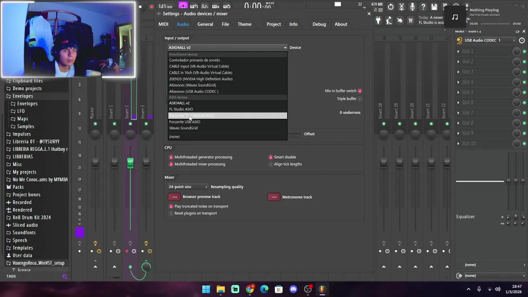Toggle Multithreaded generator processing

(x=171, y=157)
